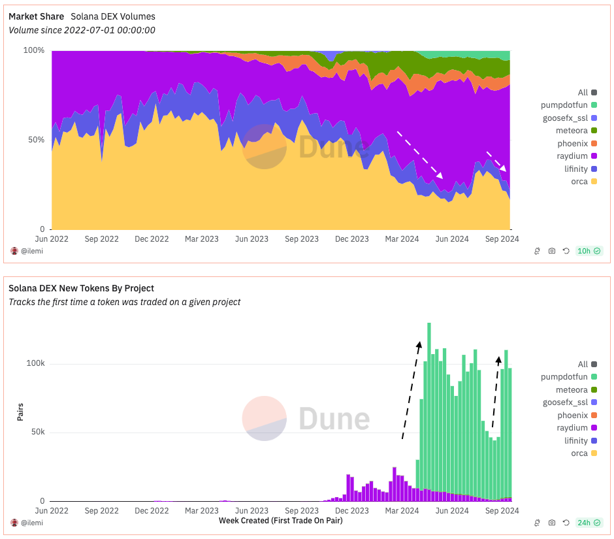Click the 10h freshness badge on Market Share chart
This screenshot has width=614, height=539.
coord(589,251)
